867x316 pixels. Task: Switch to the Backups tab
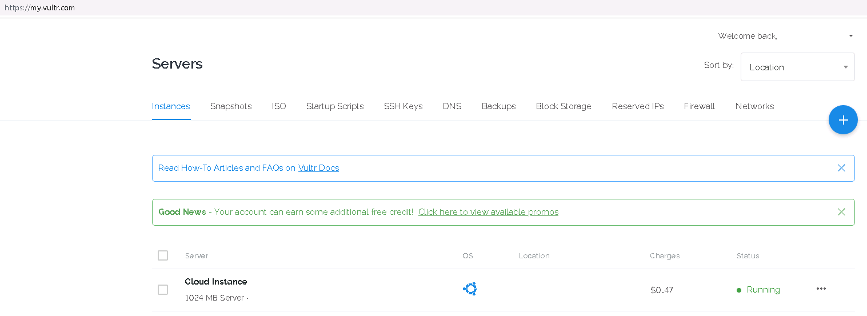[x=498, y=106]
